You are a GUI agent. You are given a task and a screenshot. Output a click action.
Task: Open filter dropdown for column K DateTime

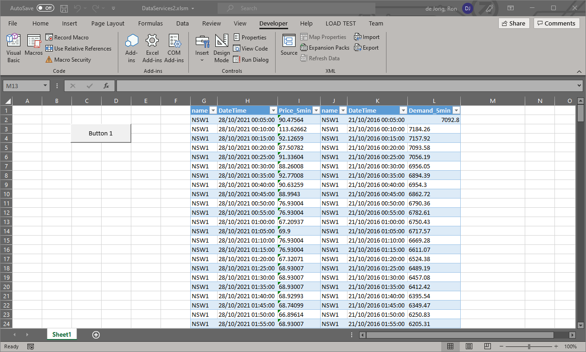(x=403, y=110)
